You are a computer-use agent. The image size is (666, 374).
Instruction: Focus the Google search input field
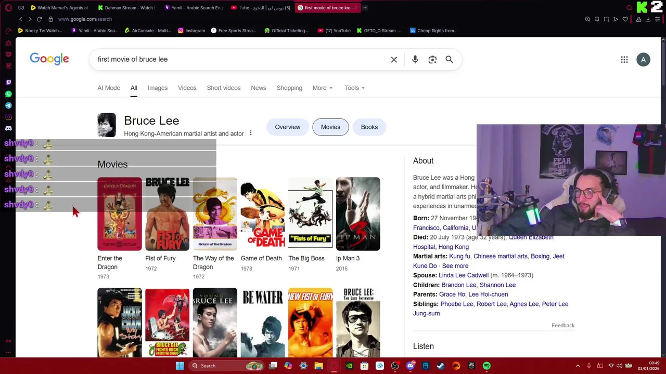(239, 59)
